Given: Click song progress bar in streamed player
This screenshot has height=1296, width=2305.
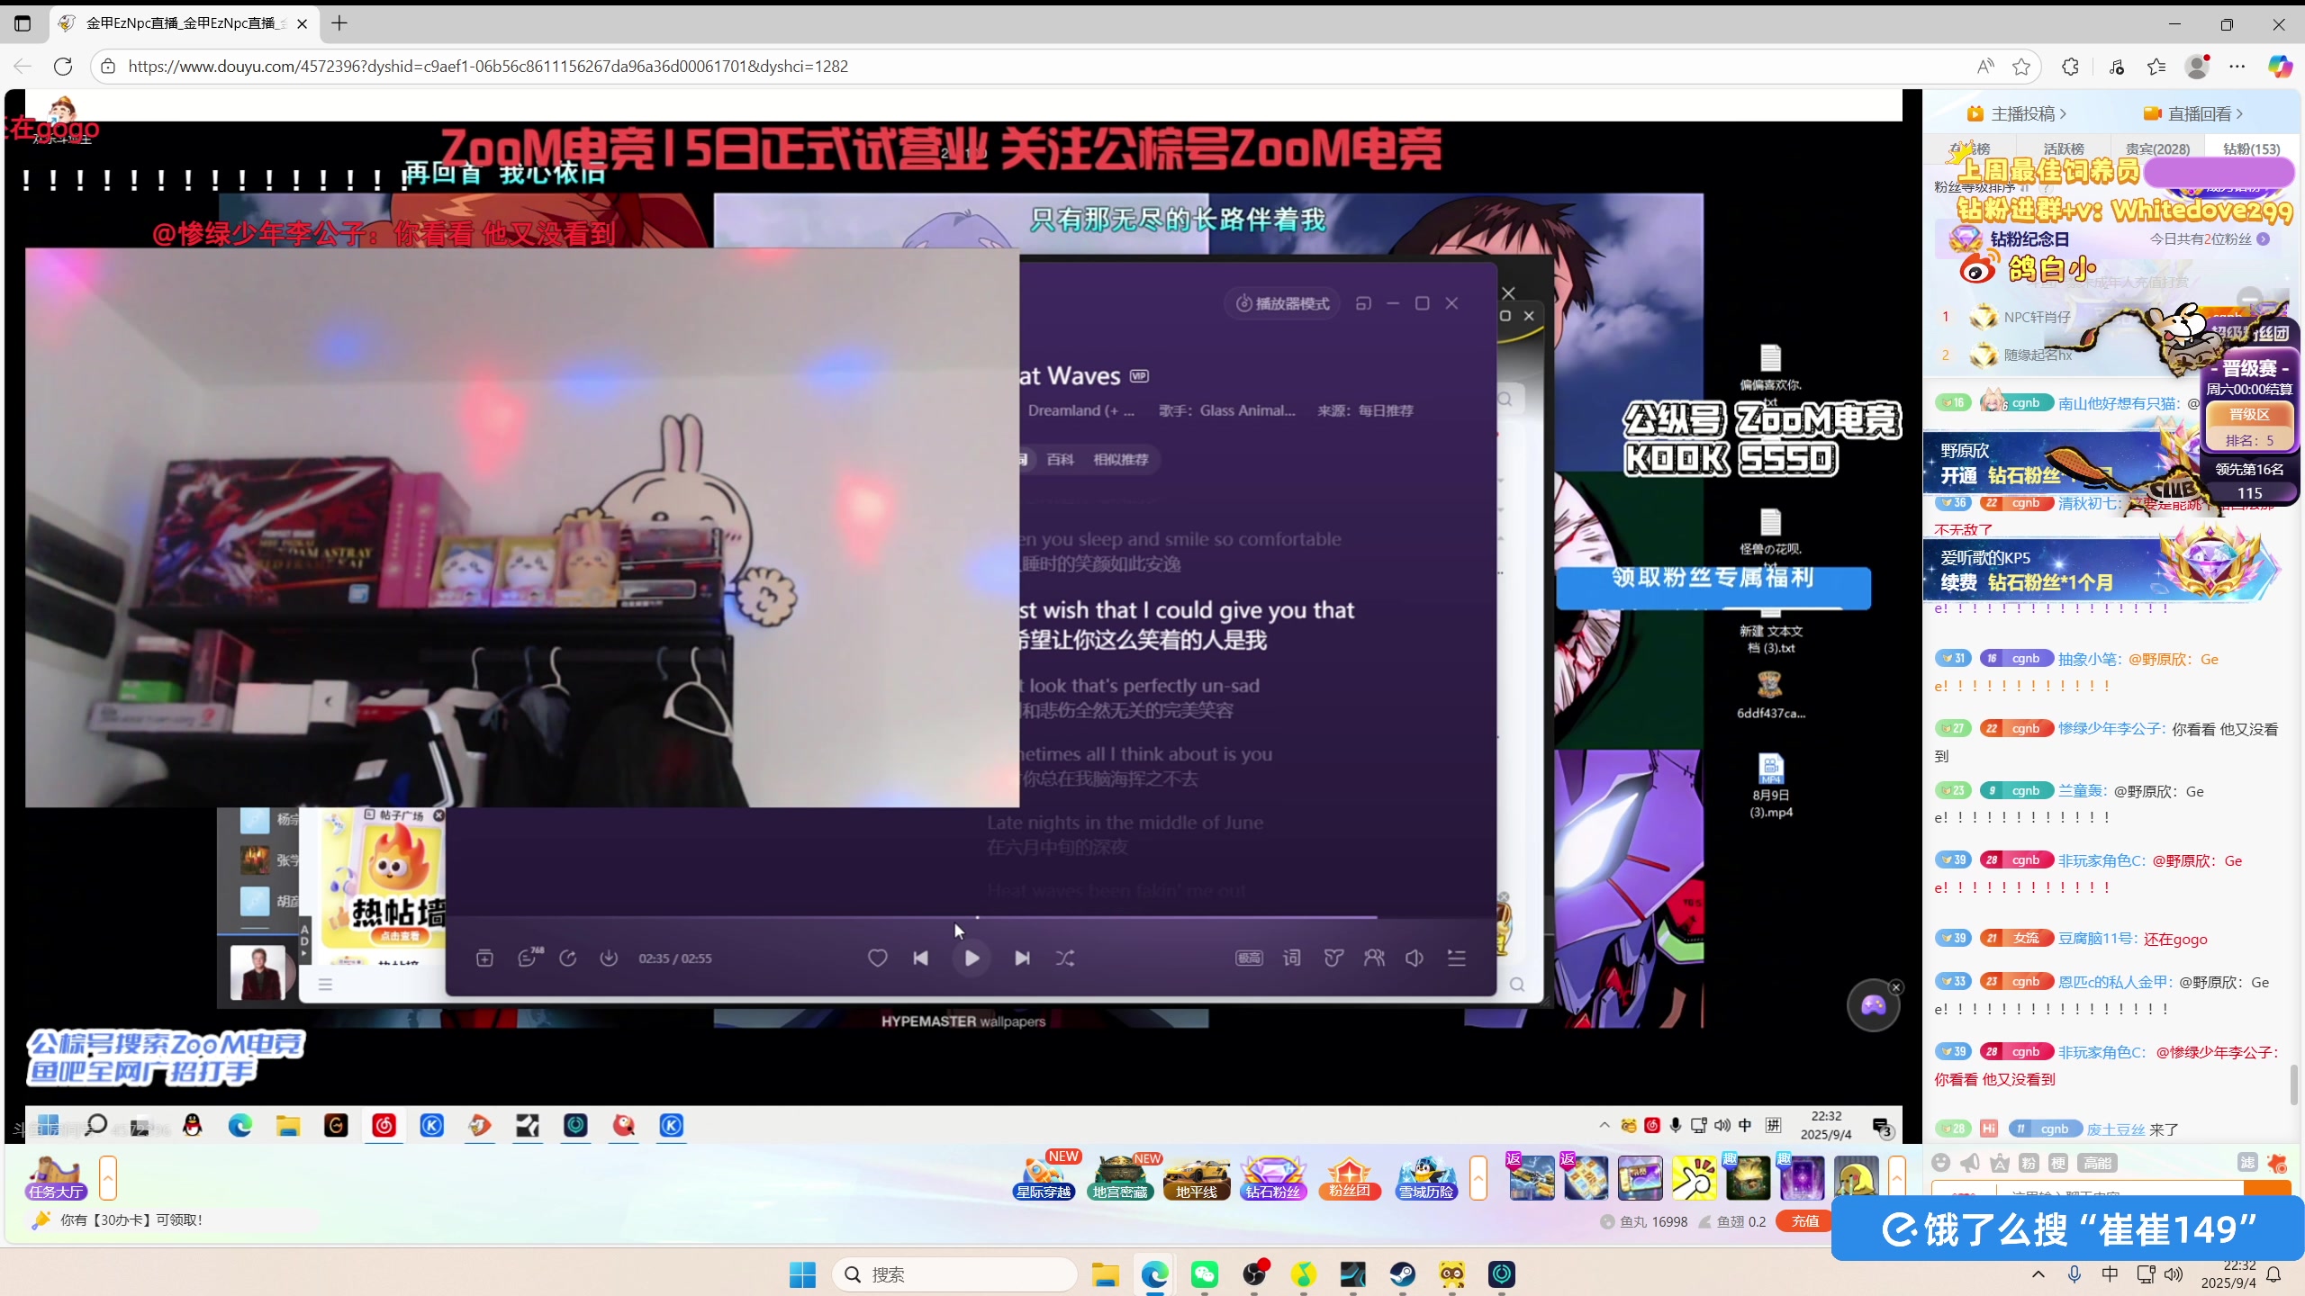Looking at the screenshot, I should click(972, 918).
